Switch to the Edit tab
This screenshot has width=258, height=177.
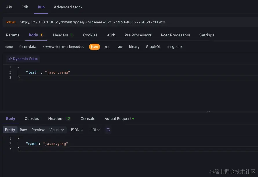point(25,7)
